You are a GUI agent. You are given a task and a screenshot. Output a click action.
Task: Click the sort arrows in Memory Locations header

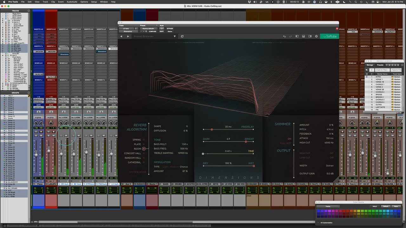[367, 74]
